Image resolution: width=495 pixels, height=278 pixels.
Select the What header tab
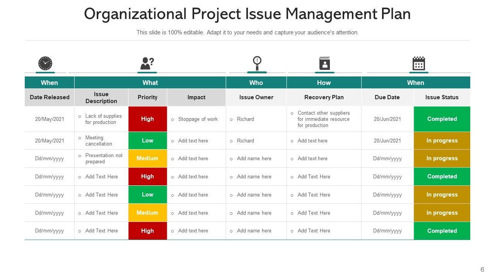[150, 83]
